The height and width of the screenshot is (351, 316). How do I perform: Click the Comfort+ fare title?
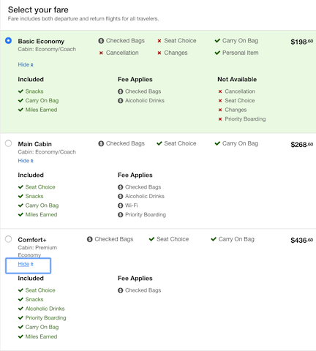pos(32,240)
